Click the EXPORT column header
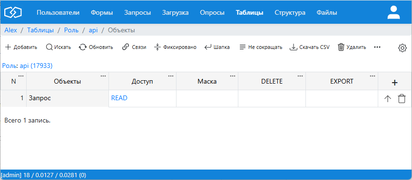This screenshot has width=412, height=180. tap(342, 81)
